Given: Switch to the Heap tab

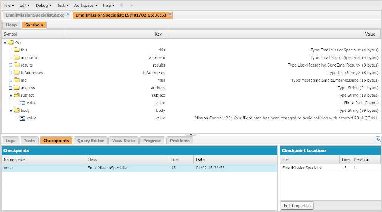Looking at the screenshot, I should [11, 25].
